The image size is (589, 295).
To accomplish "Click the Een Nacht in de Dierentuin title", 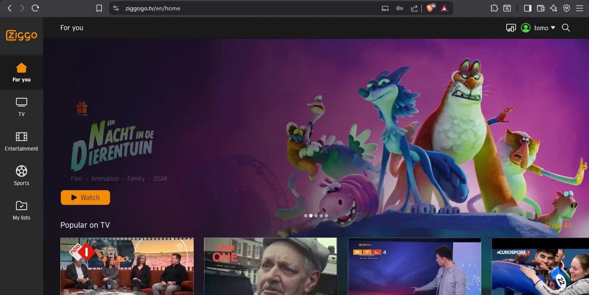I will [112, 145].
